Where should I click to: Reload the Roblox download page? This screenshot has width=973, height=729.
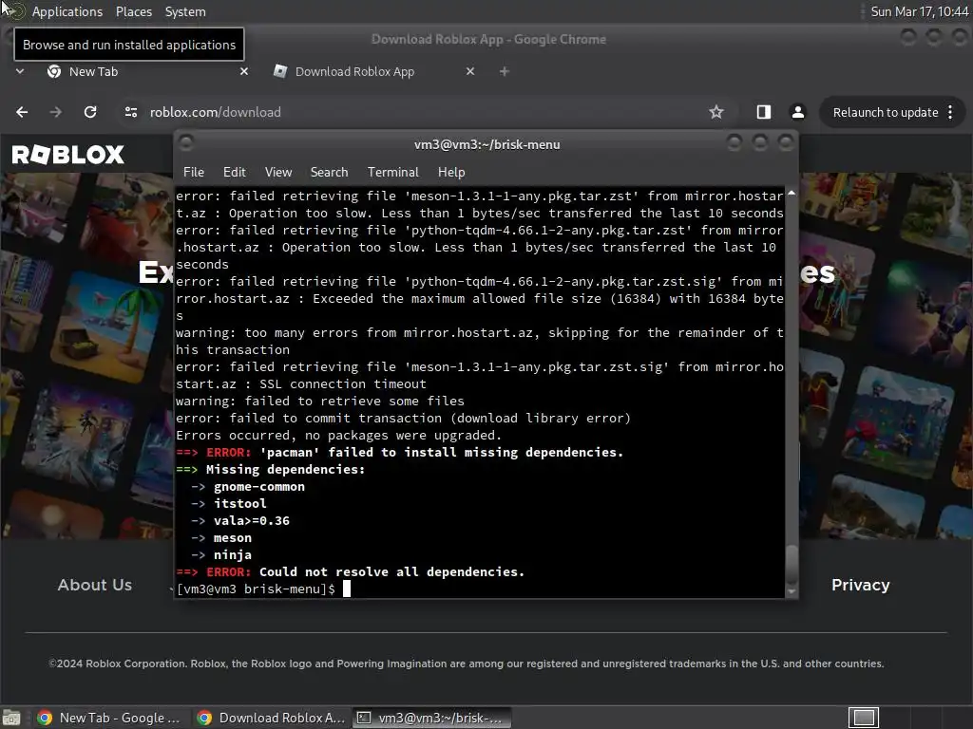coord(90,112)
